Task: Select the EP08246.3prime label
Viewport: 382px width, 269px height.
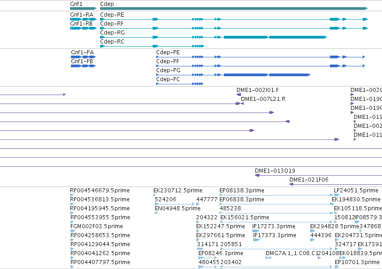Action: point(221,253)
